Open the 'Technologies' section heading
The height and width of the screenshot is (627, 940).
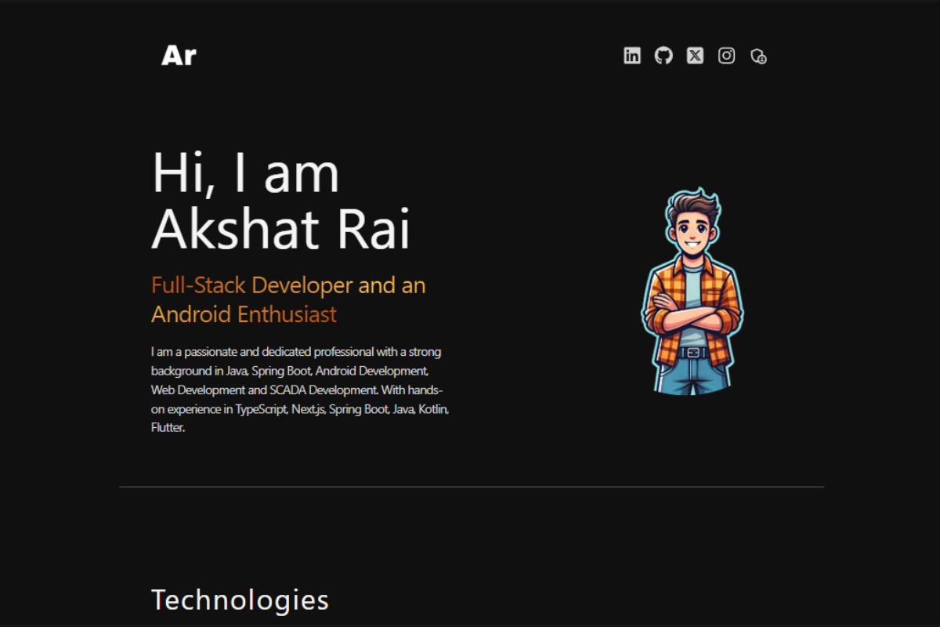(x=240, y=600)
